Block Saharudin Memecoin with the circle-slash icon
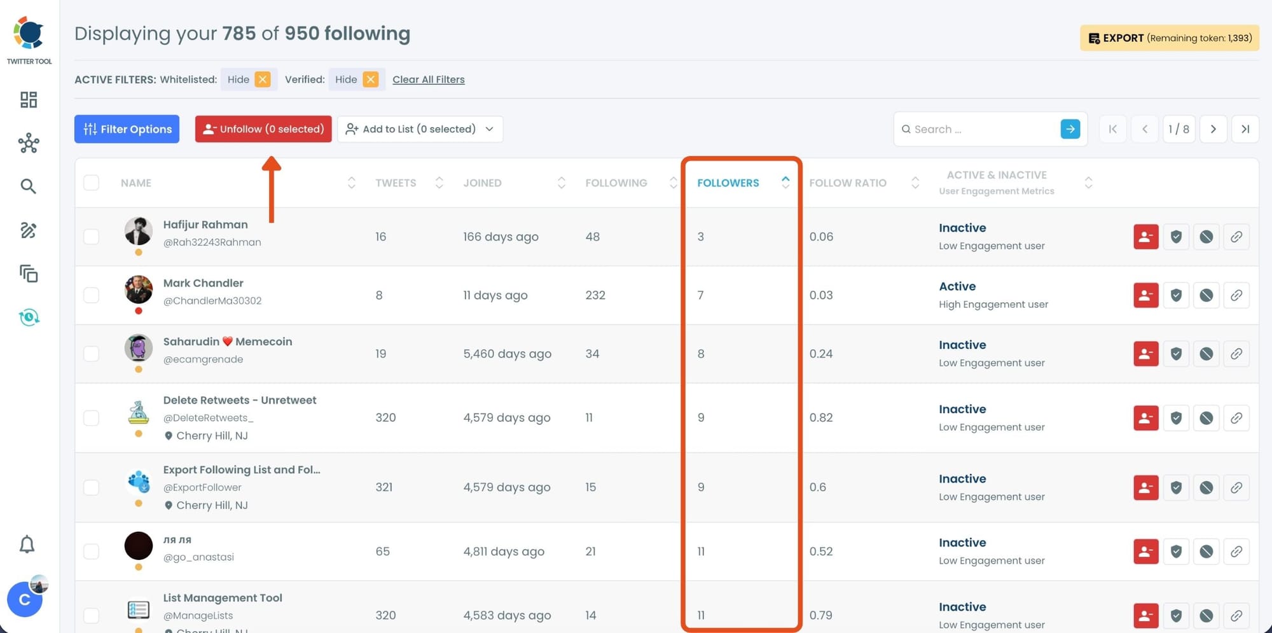This screenshot has width=1272, height=633. 1206,354
